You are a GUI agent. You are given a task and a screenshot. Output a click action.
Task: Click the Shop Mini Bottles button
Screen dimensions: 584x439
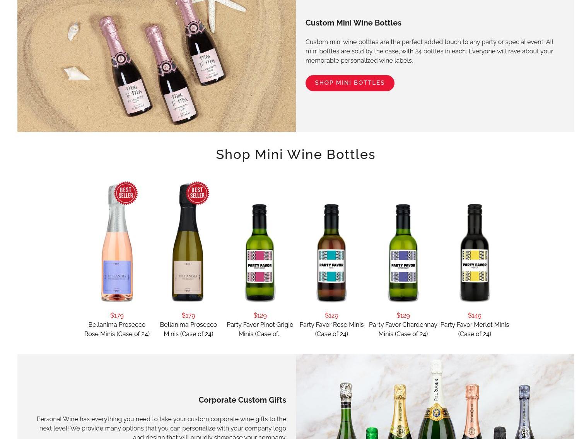350,83
